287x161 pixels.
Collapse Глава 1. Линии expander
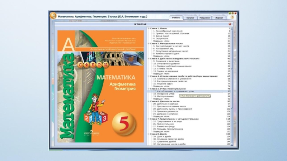pos(149,29)
